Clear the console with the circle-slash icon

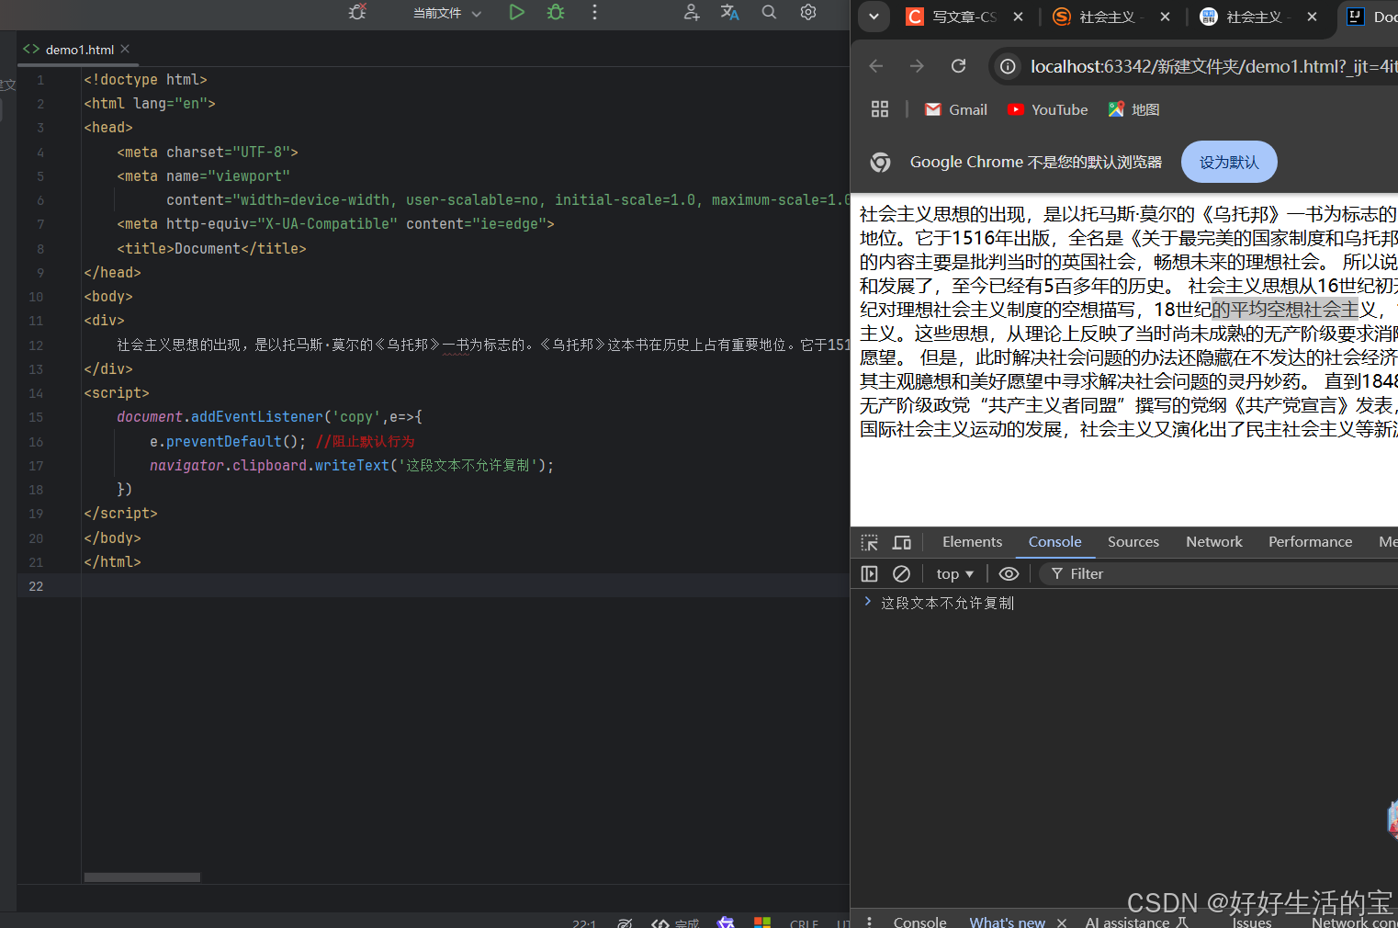901,573
